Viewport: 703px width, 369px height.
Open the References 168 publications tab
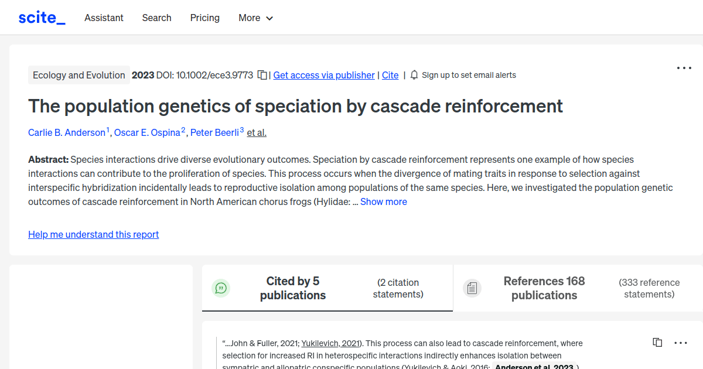544,288
